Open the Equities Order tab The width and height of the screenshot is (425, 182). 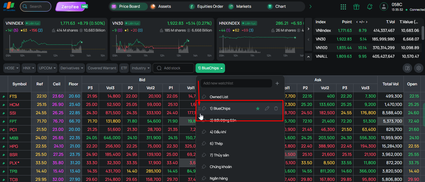(206, 7)
